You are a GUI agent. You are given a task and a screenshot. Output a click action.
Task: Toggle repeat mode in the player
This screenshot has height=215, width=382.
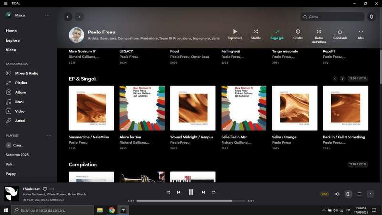pyautogui.click(x=214, y=192)
